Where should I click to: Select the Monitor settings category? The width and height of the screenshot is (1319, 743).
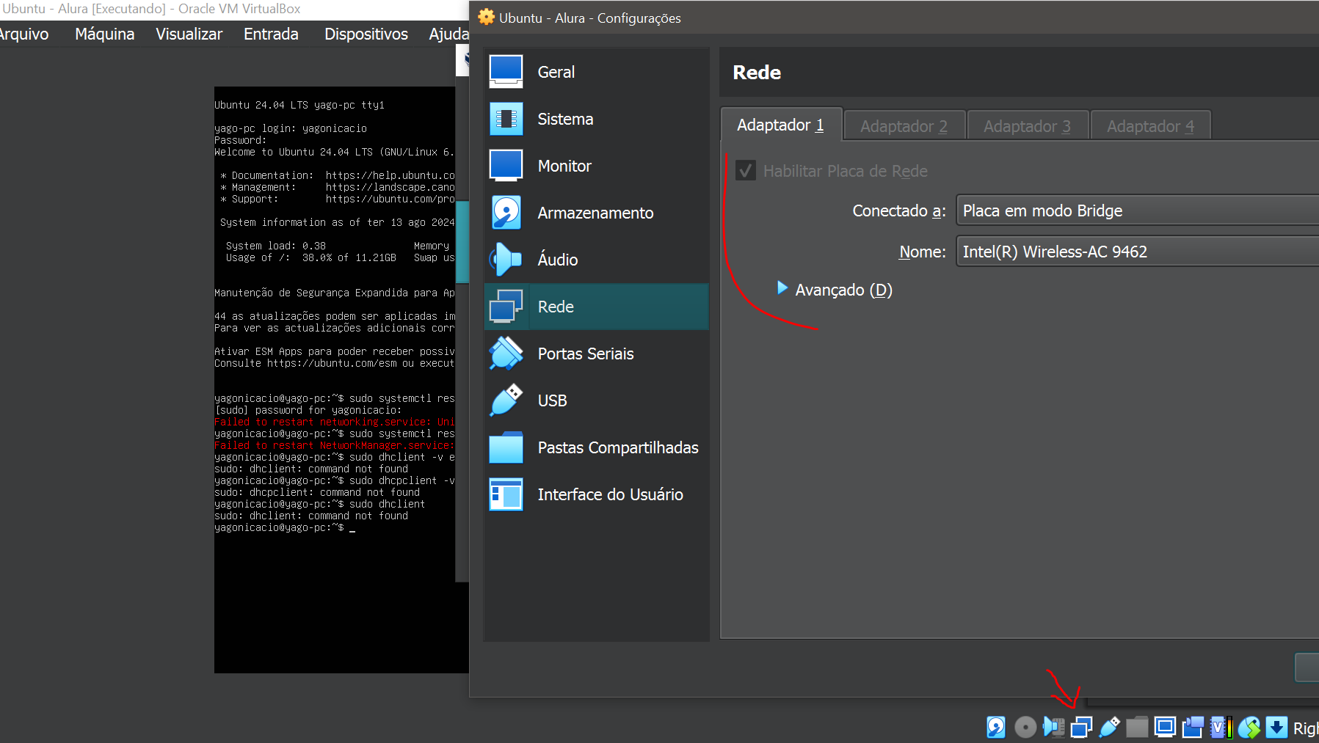596,166
